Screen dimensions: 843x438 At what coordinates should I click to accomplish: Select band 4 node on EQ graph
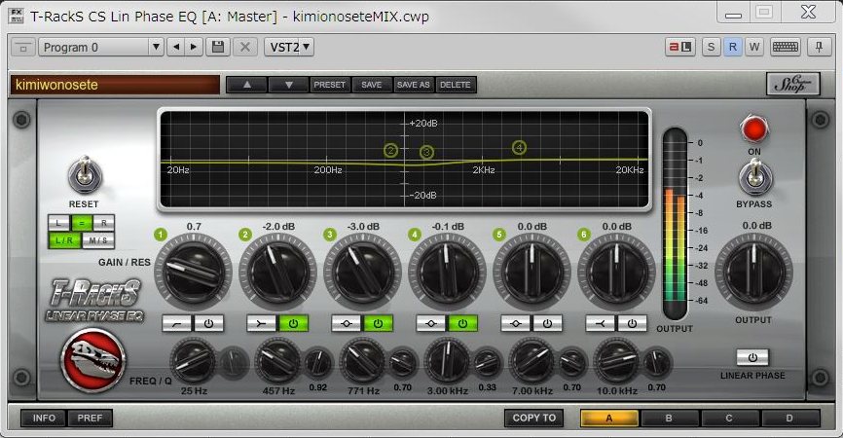pos(519,147)
